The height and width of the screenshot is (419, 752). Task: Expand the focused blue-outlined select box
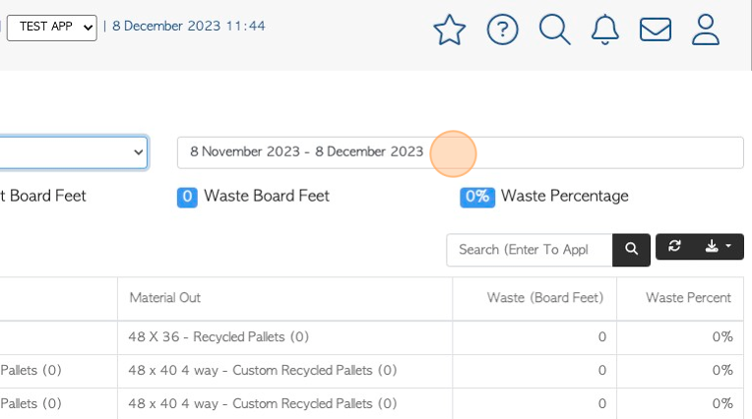pos(73,152)
